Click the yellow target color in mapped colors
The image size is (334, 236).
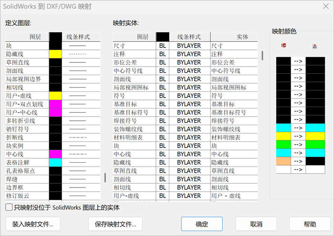[315, 136]
